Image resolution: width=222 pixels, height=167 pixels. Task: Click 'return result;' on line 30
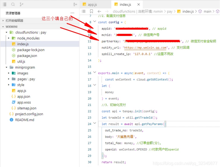[x=114, y=162]
